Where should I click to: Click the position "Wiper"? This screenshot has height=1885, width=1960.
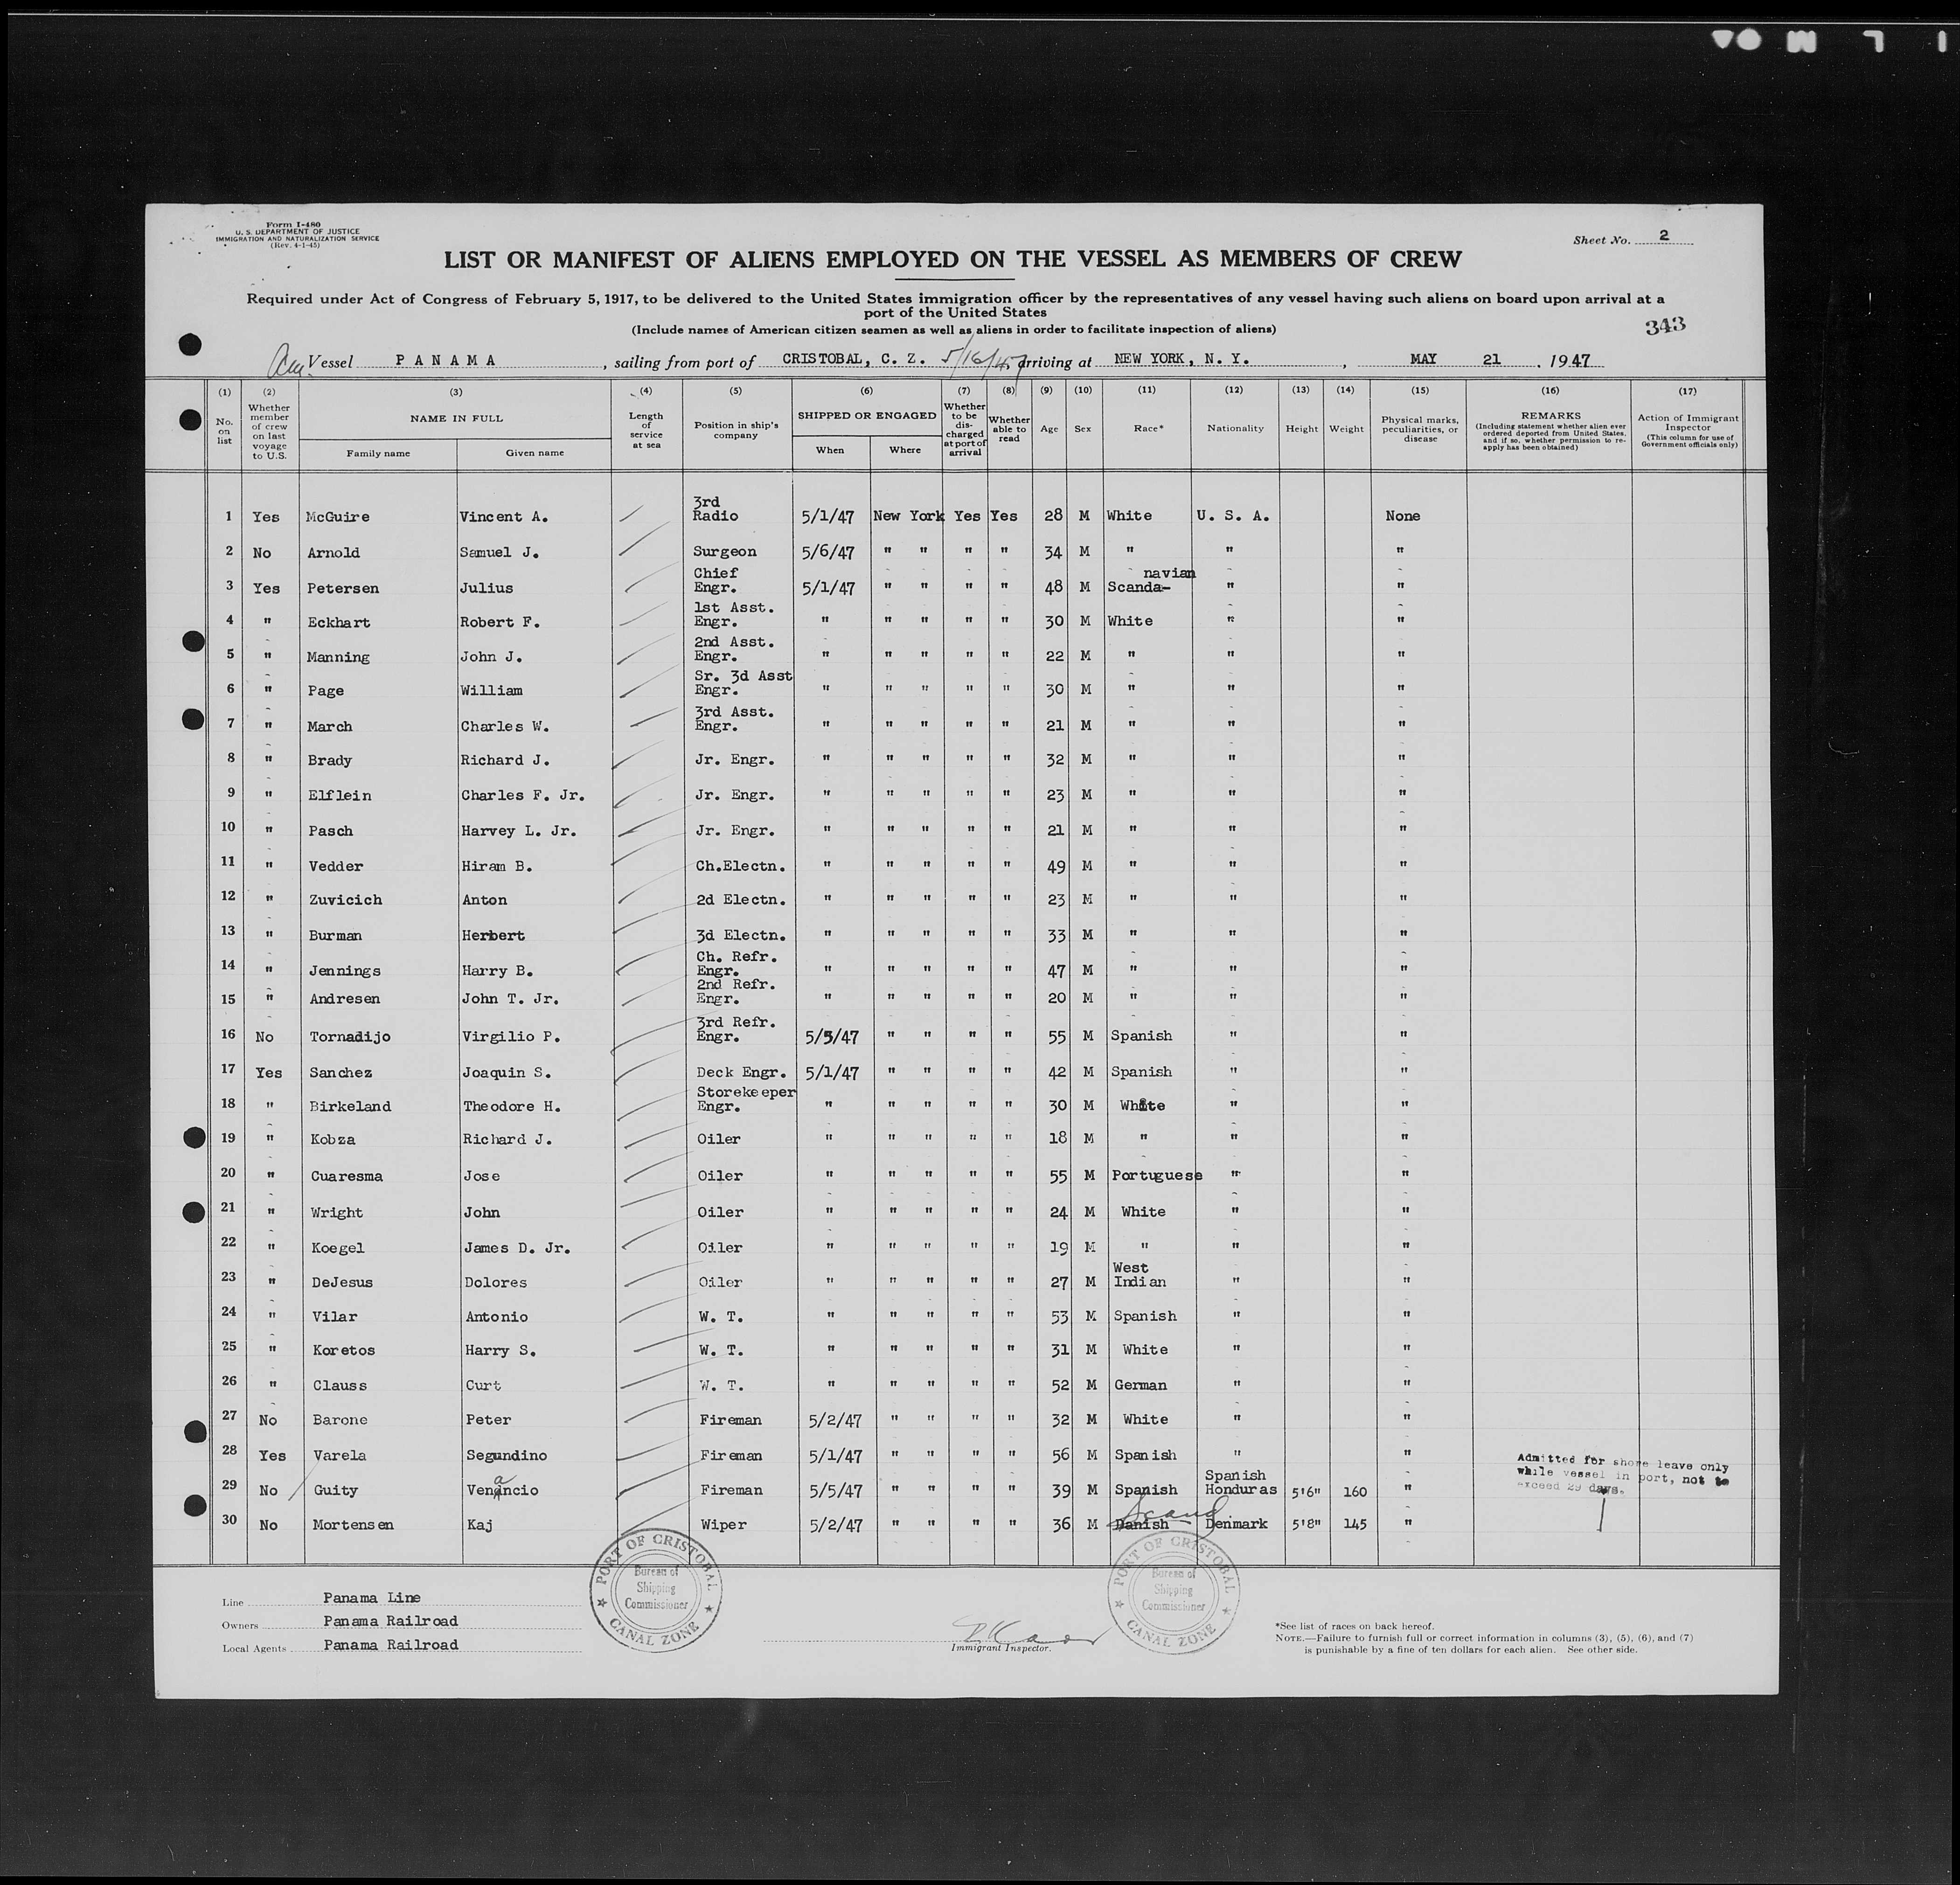click(x=724, y=1526)
